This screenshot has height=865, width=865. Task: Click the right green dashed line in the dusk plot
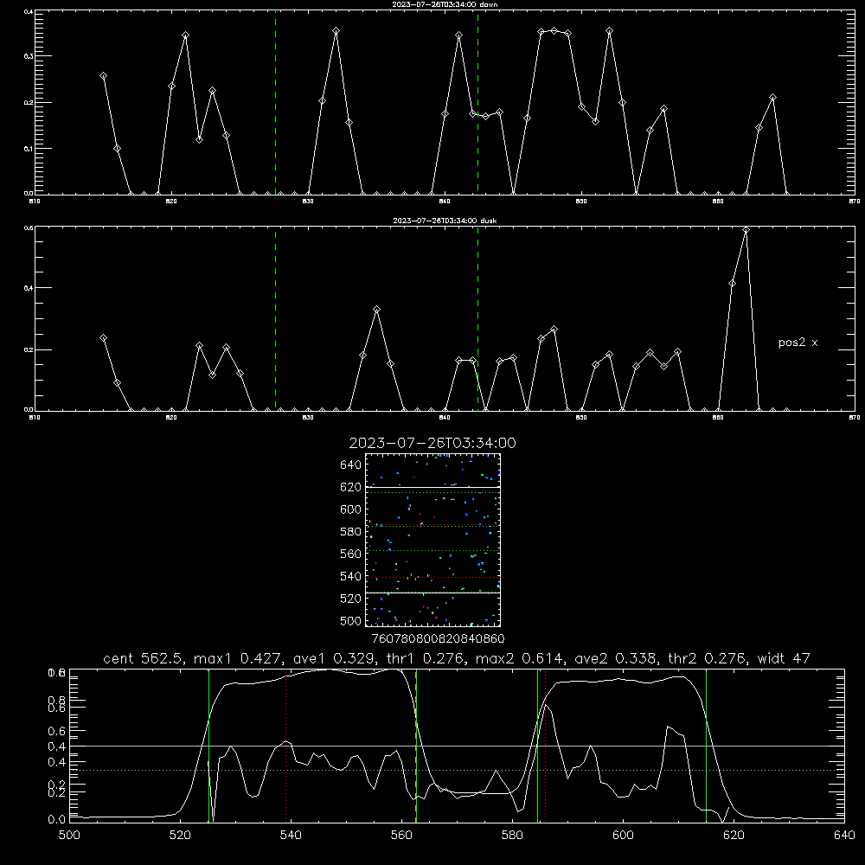pyautogui.click(x=477, y=319)
